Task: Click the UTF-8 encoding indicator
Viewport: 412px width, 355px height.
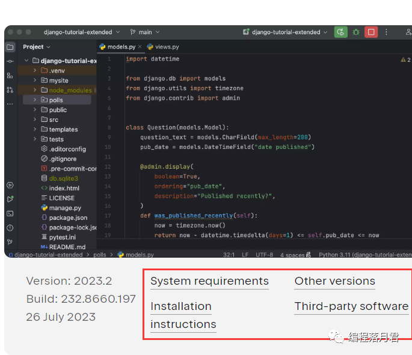Action: [x=264, y=255]
